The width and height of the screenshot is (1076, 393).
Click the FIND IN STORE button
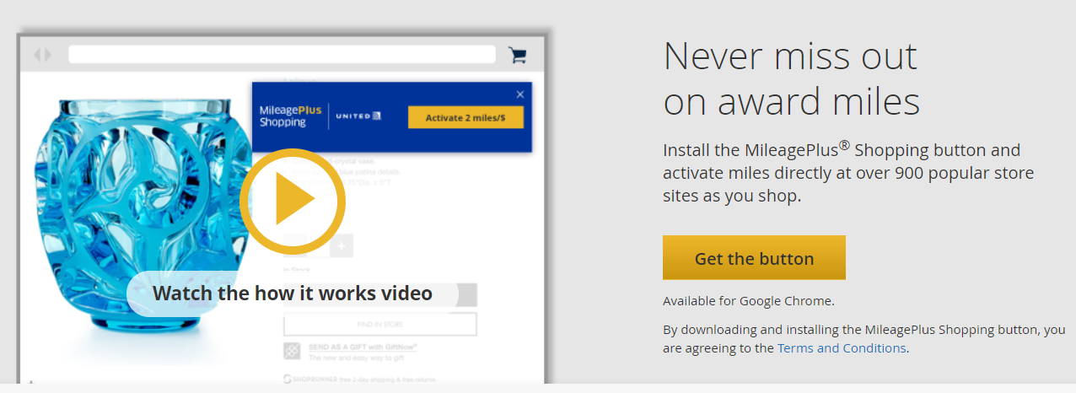pyautogui.click(x=380, y=325)
